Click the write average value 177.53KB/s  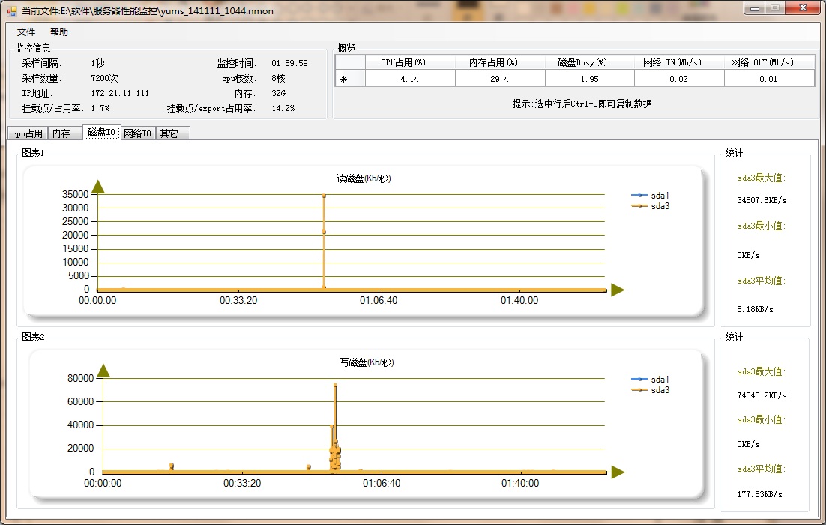(759, 494)
